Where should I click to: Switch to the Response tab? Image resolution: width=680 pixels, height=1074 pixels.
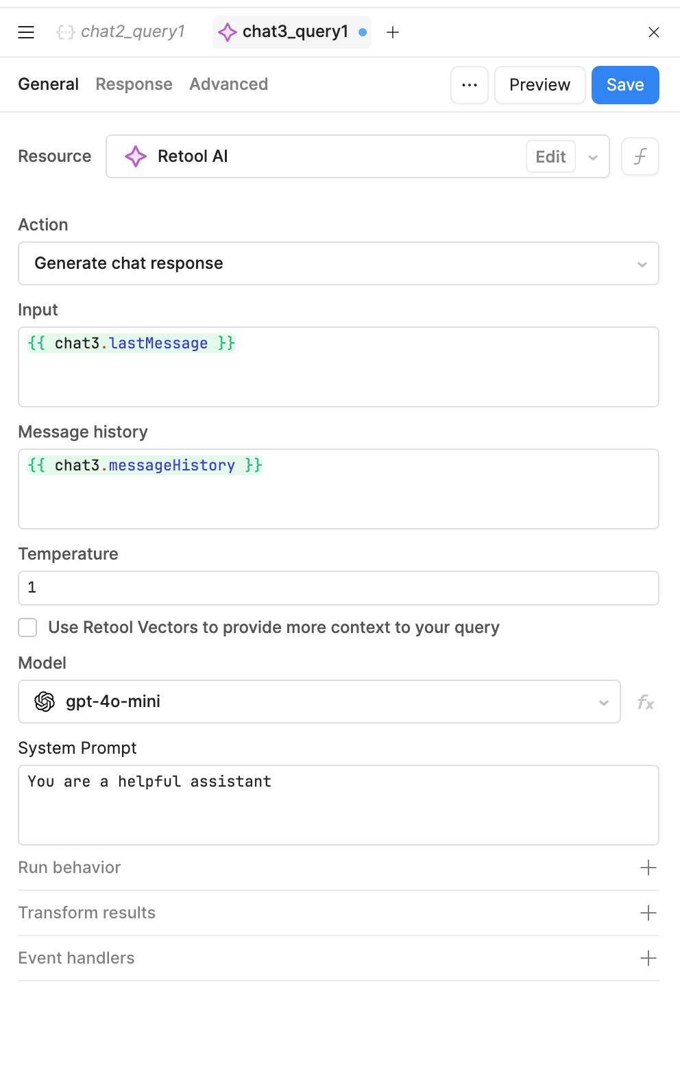coord(134,84)
